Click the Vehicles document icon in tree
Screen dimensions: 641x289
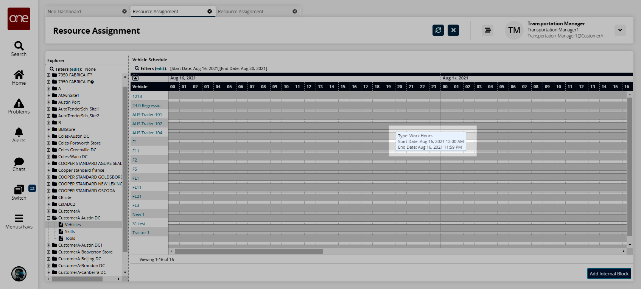(x=61, y=225)
